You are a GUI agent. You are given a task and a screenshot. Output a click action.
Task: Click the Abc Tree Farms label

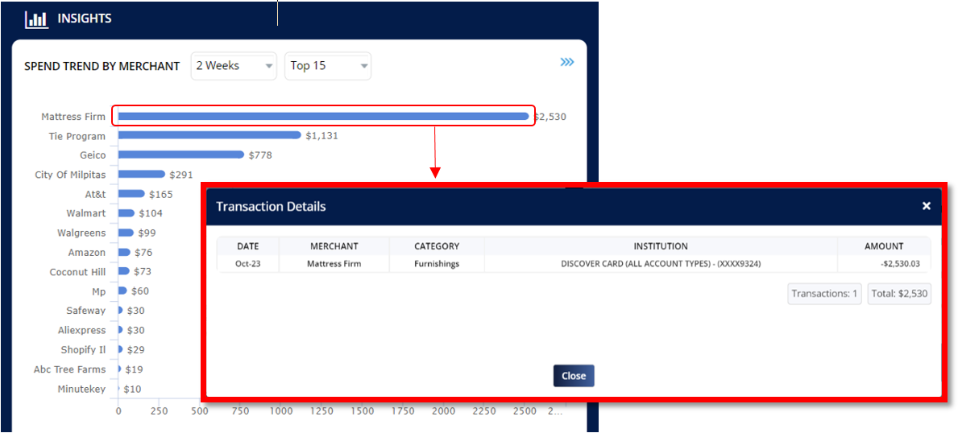point(69,369)
